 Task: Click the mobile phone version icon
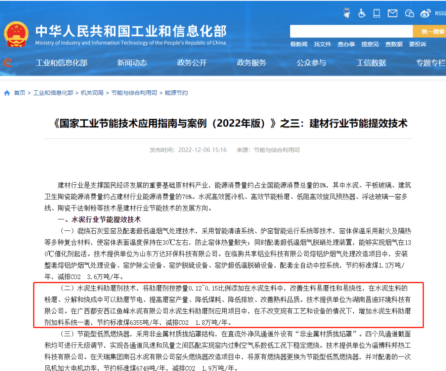click(x=377, y=13)
